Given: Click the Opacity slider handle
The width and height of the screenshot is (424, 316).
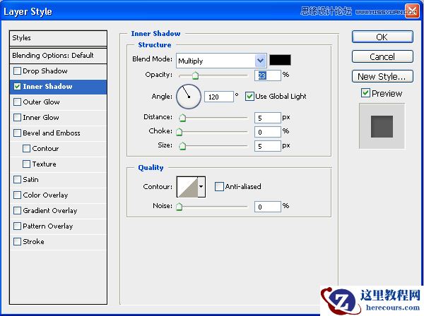Looking at the screenshot, I should click(x=195, y=75).
